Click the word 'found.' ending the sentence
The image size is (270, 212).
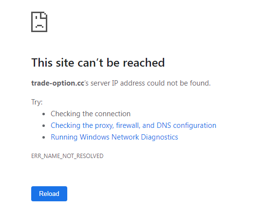pyautogui.click(x=200, y=83)
